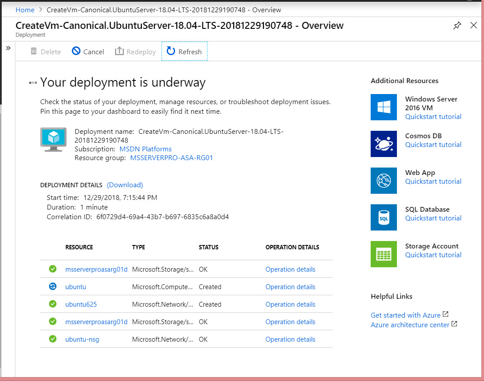Click the in-progress status icon beside ubuntu
This screenshot has height=381, width=484.
(53, 287)
